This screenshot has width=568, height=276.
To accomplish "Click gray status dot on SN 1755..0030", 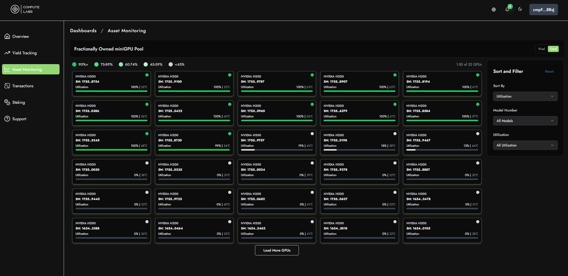I will coord(147,163).
